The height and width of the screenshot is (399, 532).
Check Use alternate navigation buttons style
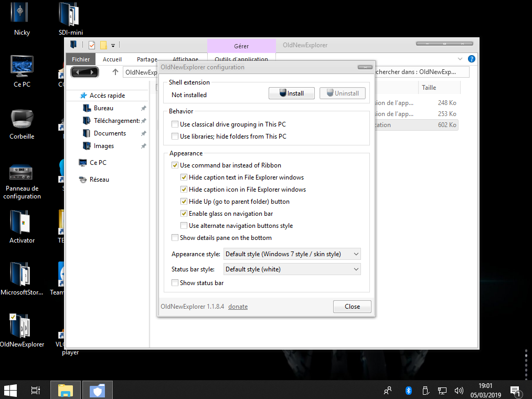(184, 225)
